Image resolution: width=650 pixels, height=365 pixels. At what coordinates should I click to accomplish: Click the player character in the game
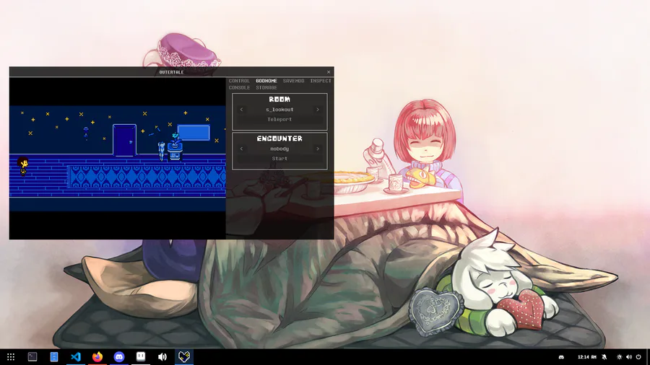point(23,167)
